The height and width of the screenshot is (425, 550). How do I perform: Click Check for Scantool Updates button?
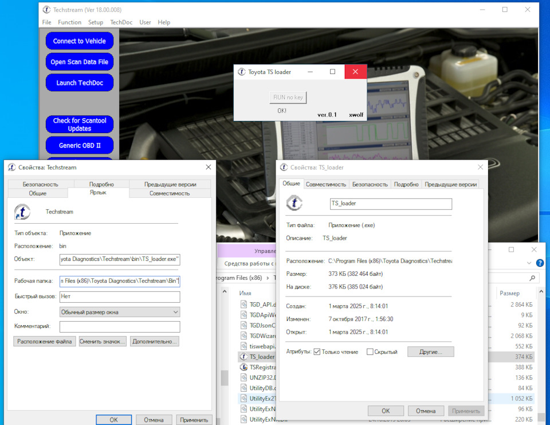tap(80, 124)
